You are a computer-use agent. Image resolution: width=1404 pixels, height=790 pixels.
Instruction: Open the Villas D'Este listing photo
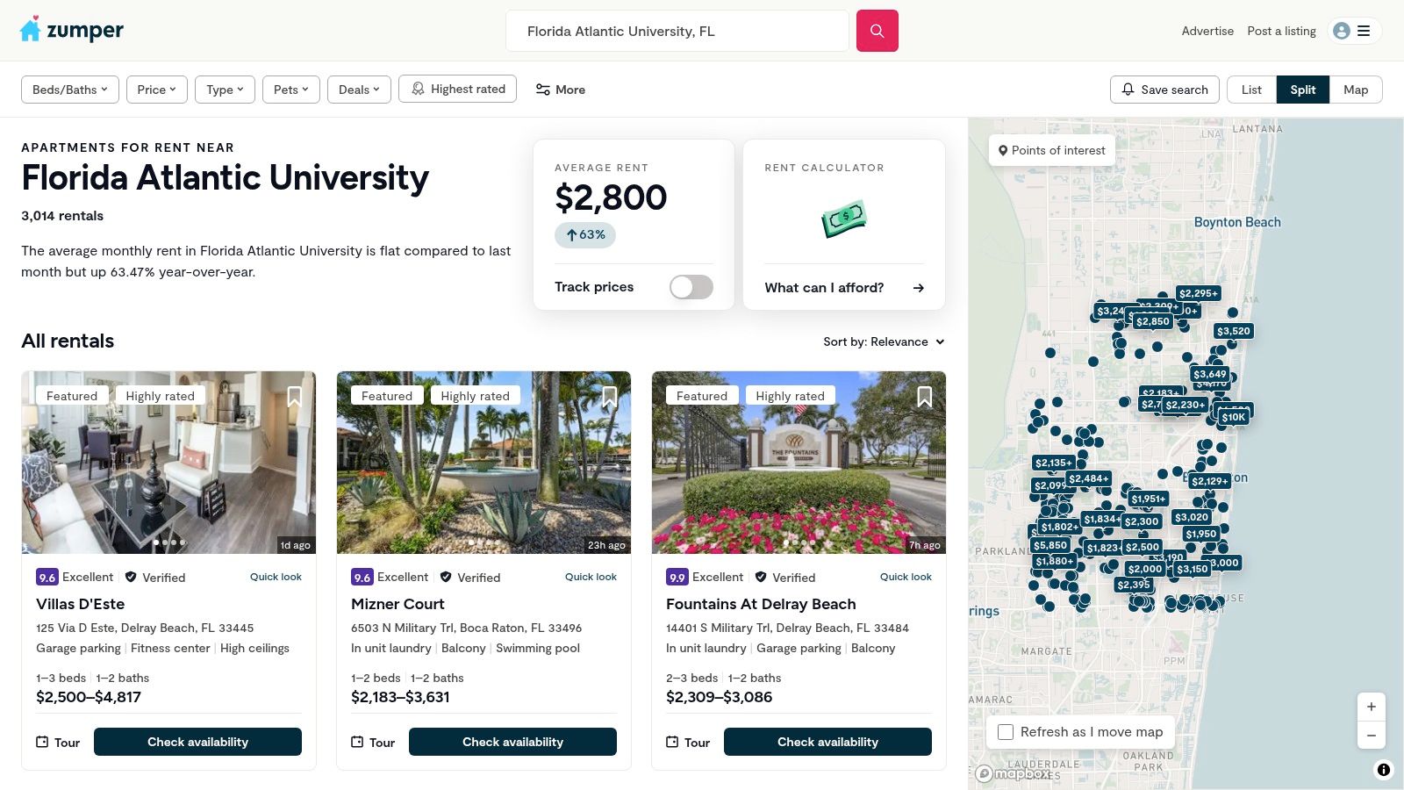168,463
